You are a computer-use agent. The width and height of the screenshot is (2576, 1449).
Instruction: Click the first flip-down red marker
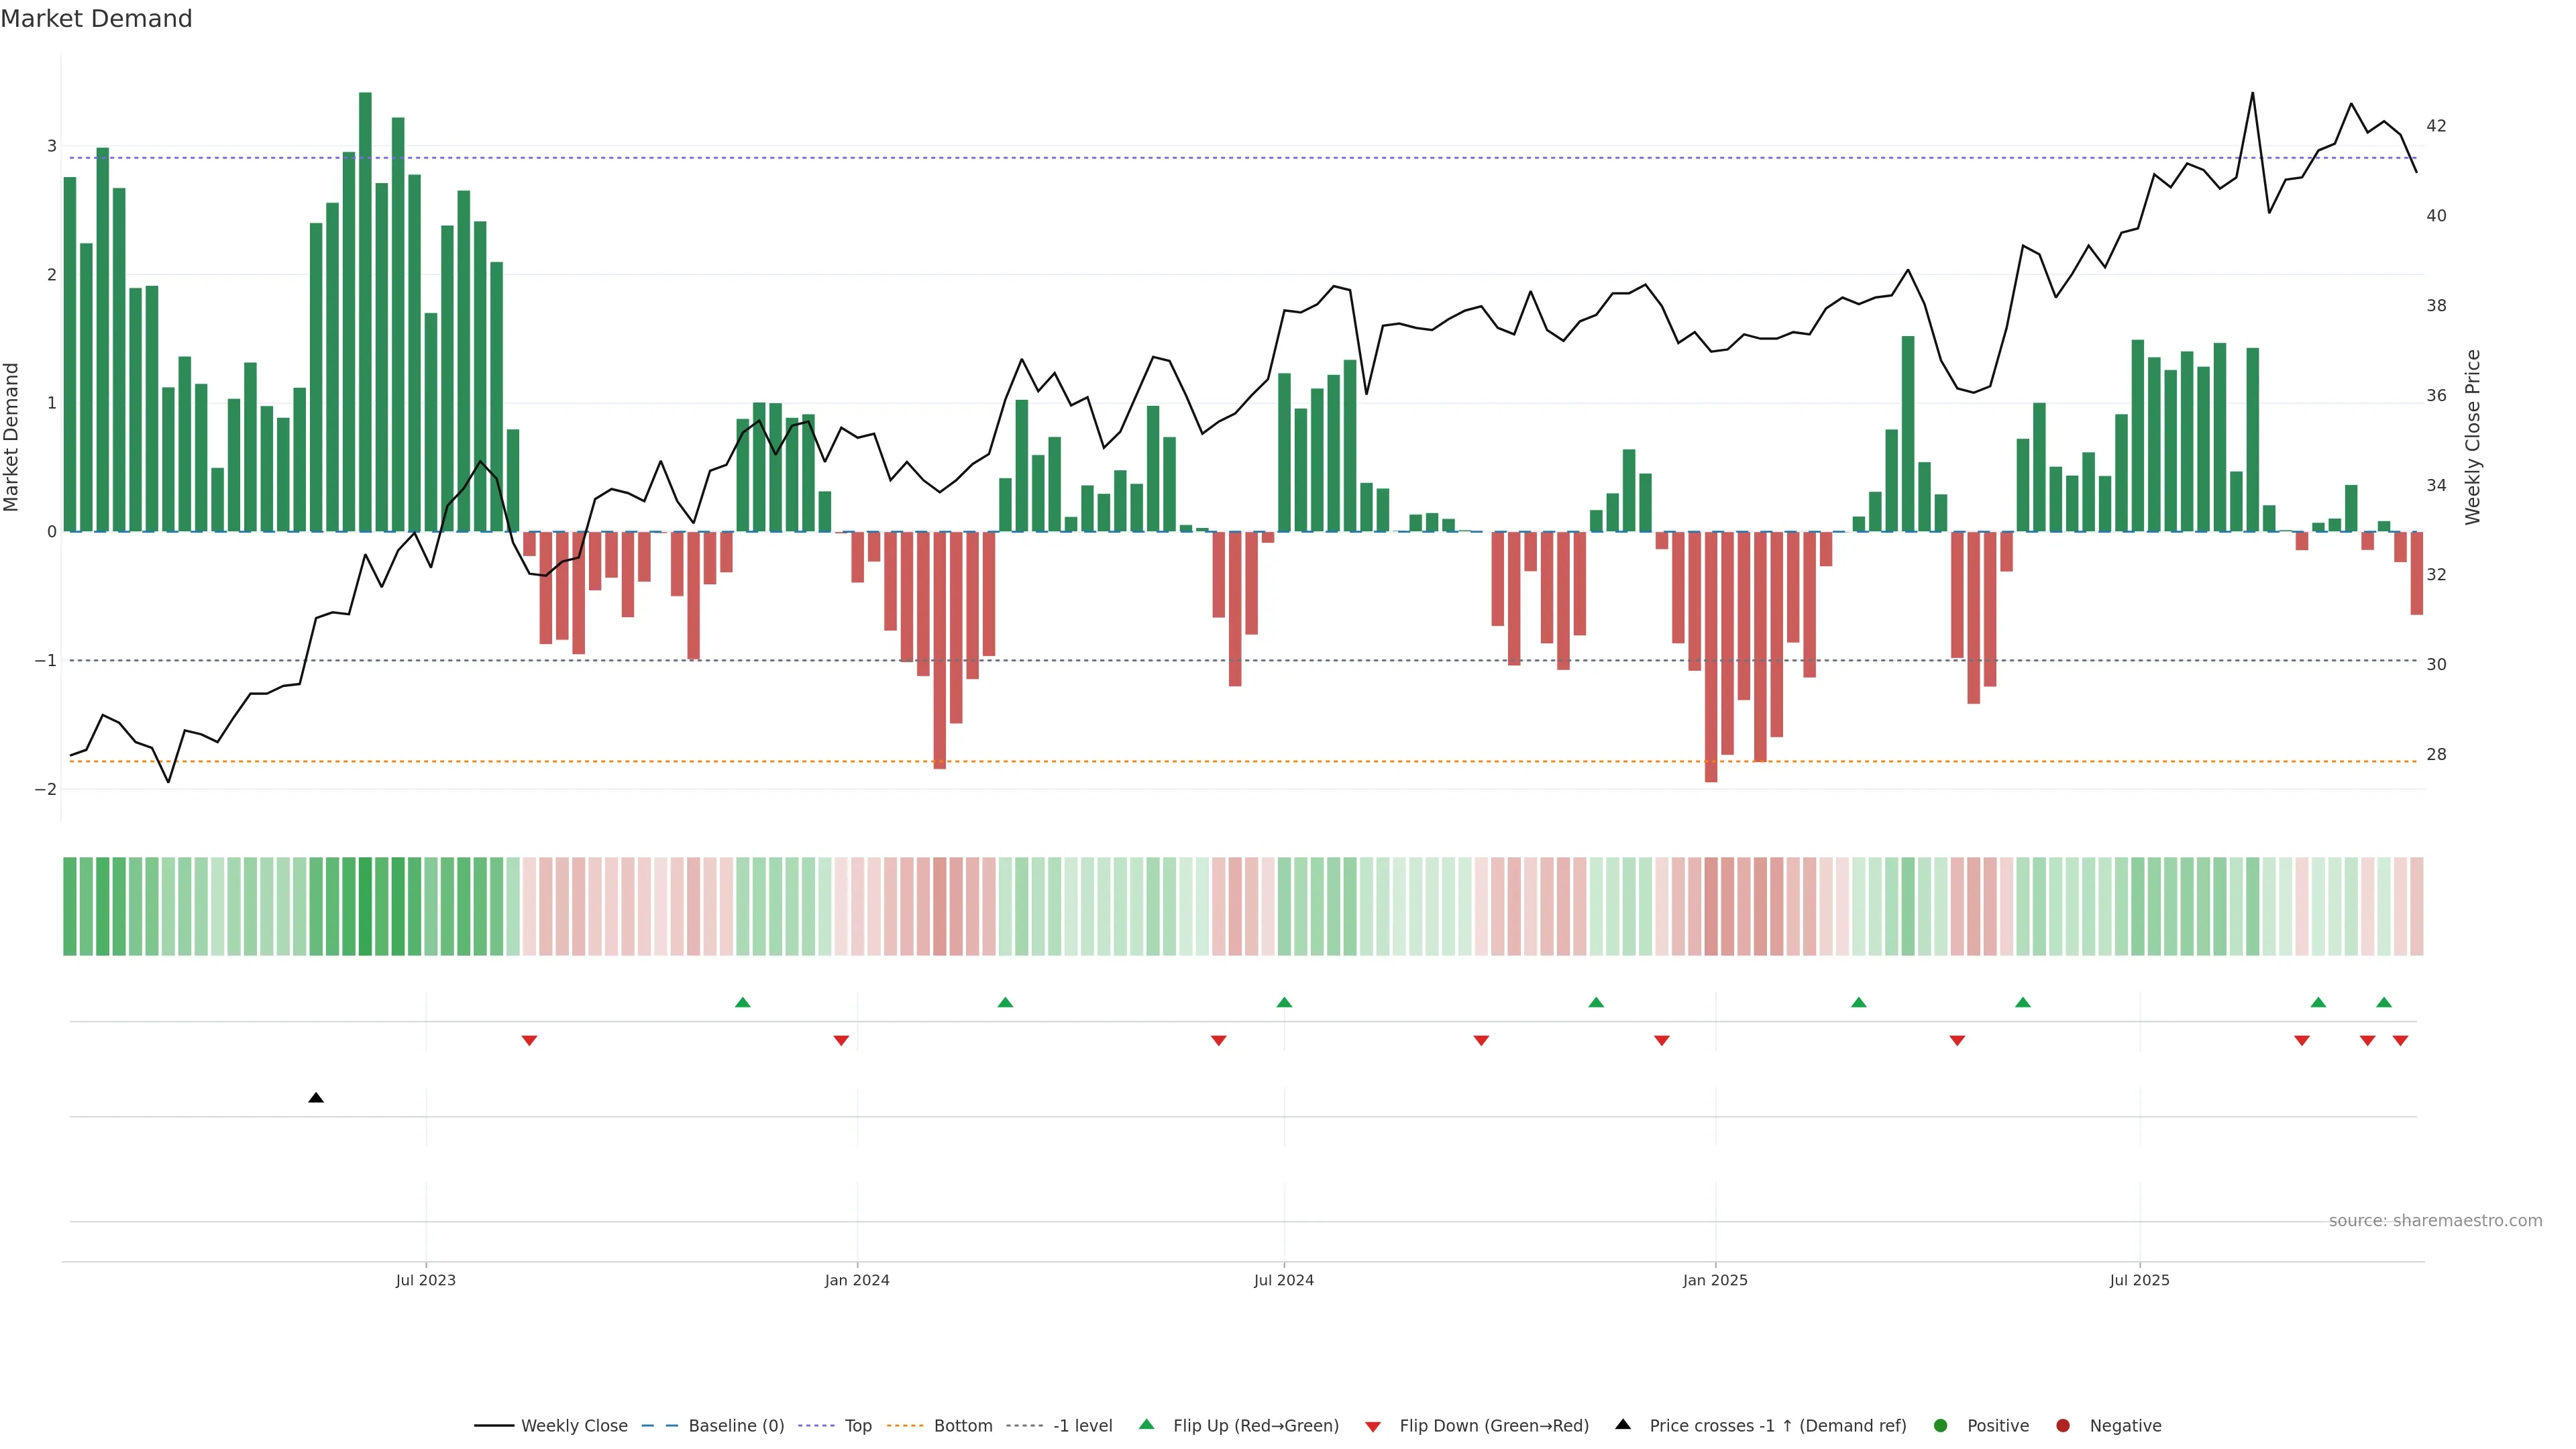tap(530, 1041)
